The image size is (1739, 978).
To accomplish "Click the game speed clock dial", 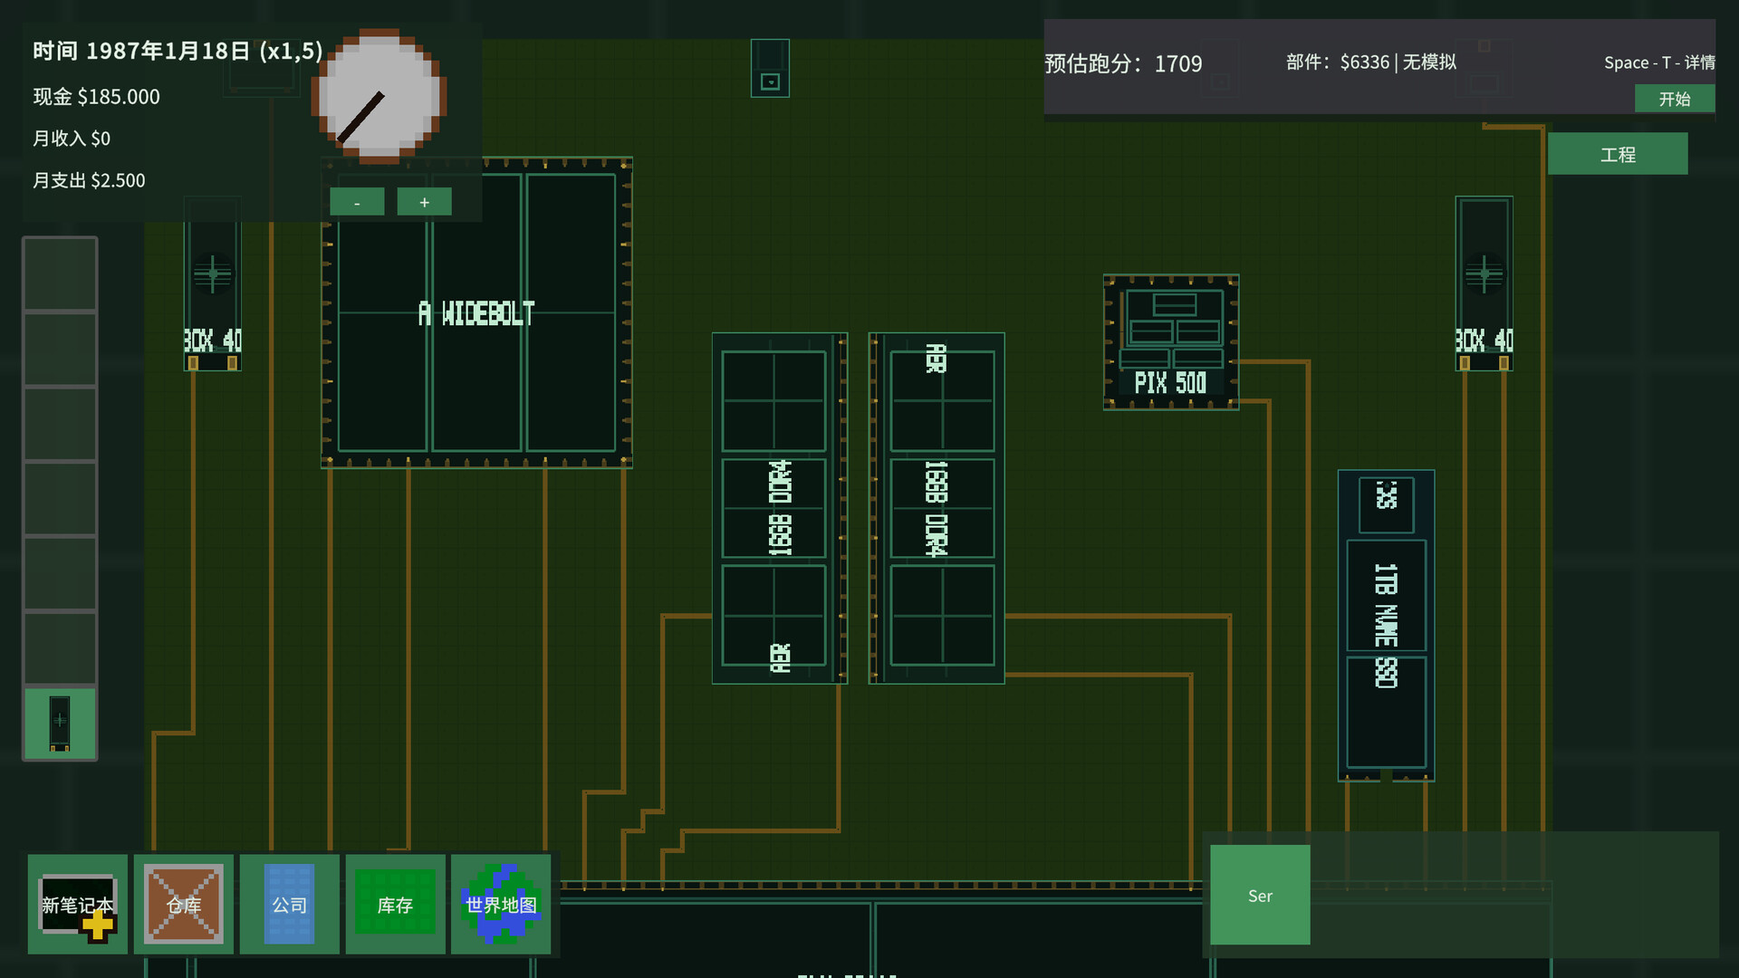I will pyautogui.click(x=380, y=96).
